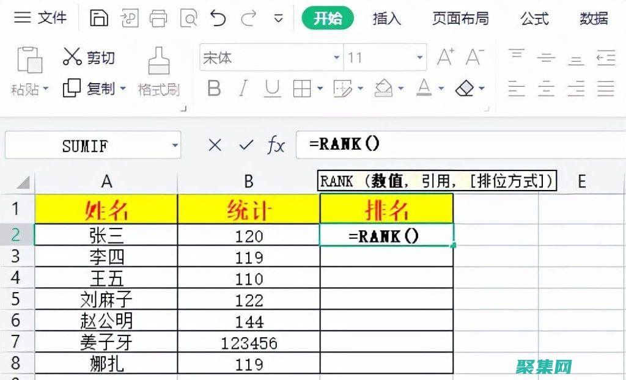Click the cancel (X) formula button
626x380 pixels.
click(215, 145)
